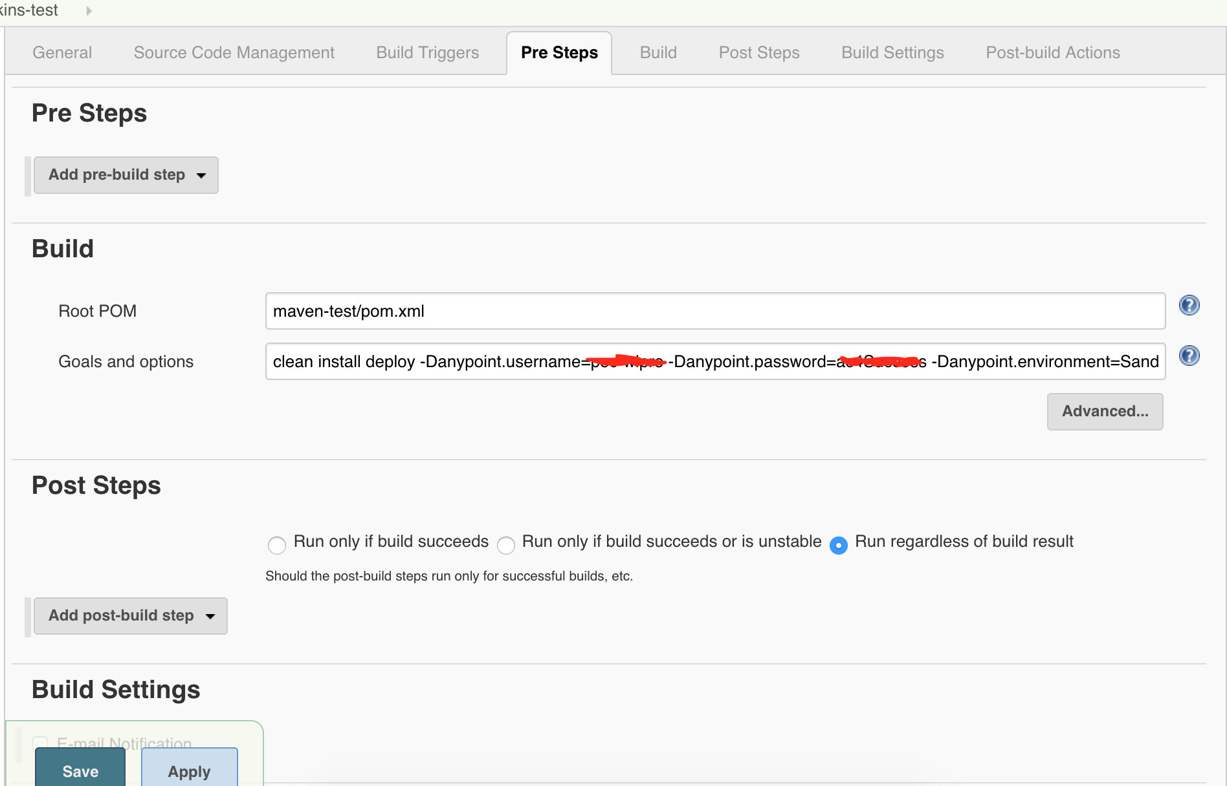Select 'Run only if build succeeds or is unstable'
Image resolution: width=1227 pixels, height=786 pixels.
(506, 546)
